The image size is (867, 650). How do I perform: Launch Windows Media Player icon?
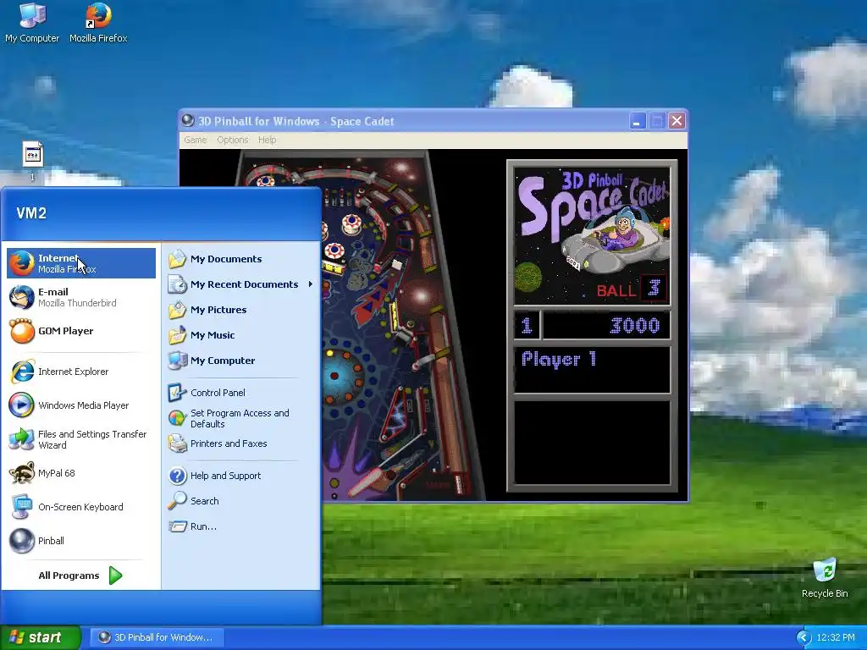tap(21, 405)
